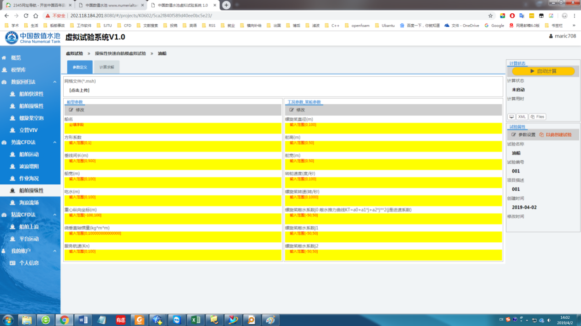
Task: Click the edit pencil icon in 船型参数
Action: [71, 110]
